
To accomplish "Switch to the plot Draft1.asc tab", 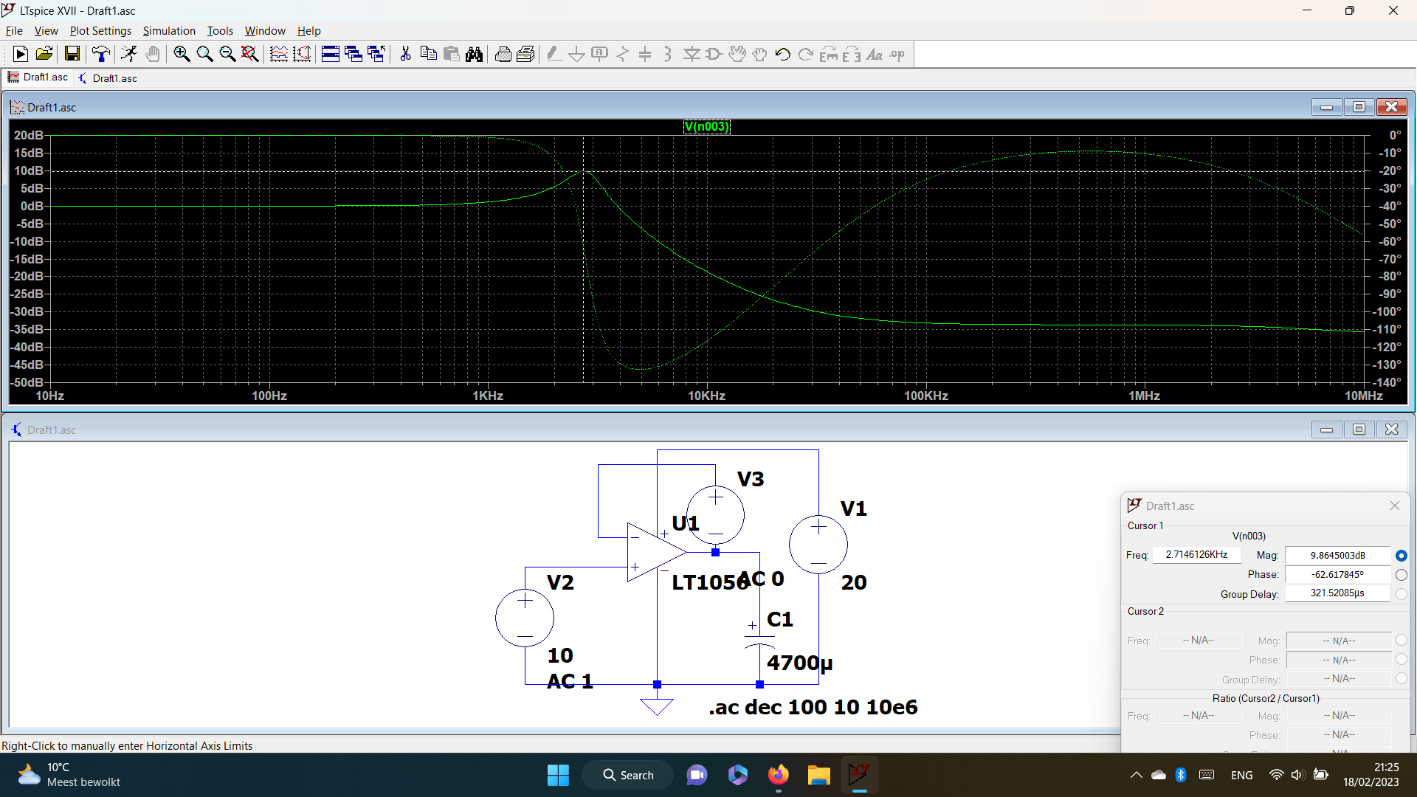I will point(38,77).
